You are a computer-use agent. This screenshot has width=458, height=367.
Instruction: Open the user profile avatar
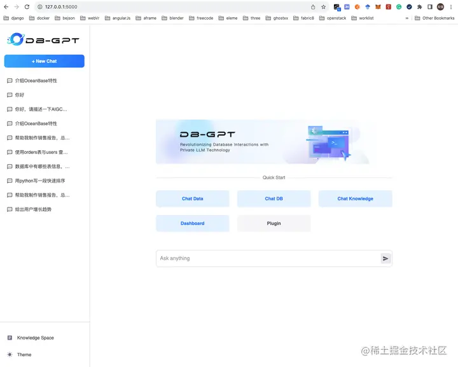click(440, 7)
